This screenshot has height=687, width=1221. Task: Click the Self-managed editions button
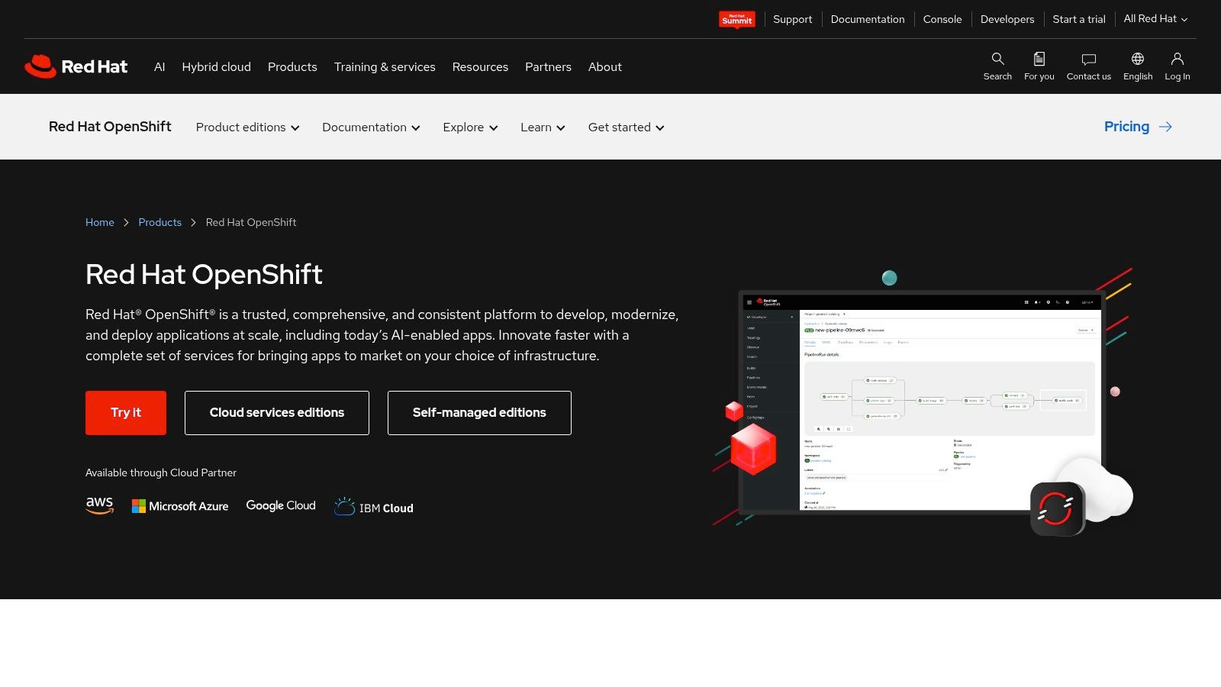click(x=479, y=413)
